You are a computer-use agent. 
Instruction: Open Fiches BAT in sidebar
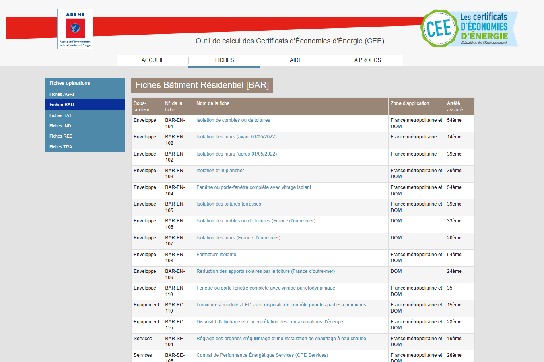85,115
